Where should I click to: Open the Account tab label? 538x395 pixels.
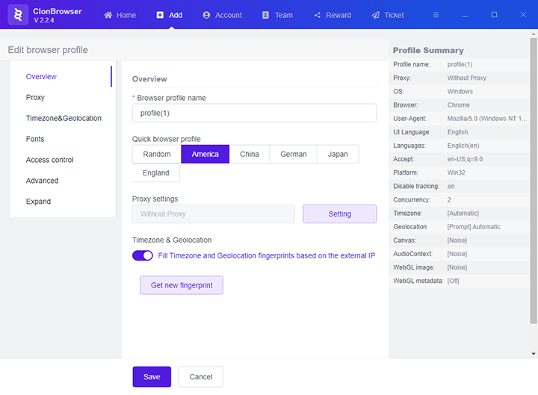click(229, 15)
